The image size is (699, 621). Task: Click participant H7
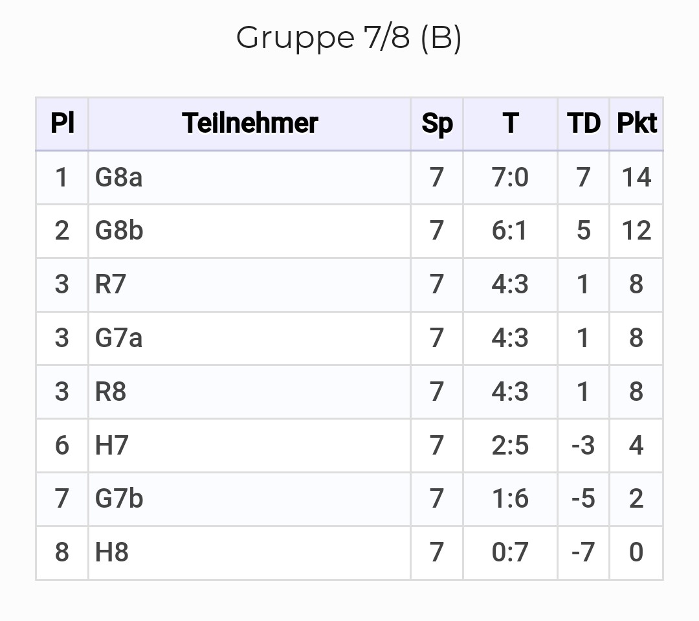[112, 446]
